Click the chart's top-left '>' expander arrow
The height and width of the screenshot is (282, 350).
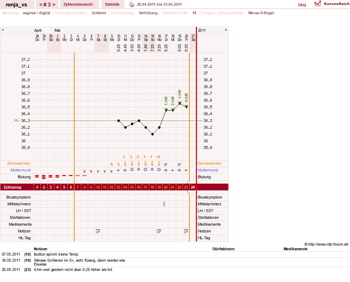point(3,30)
